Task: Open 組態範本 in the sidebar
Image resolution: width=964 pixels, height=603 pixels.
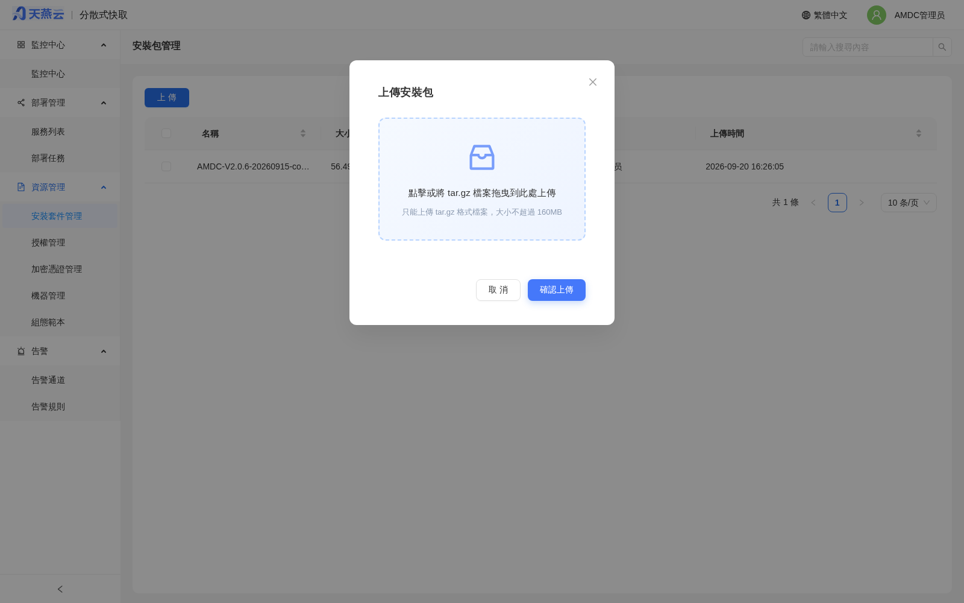Action: (60, 322)
